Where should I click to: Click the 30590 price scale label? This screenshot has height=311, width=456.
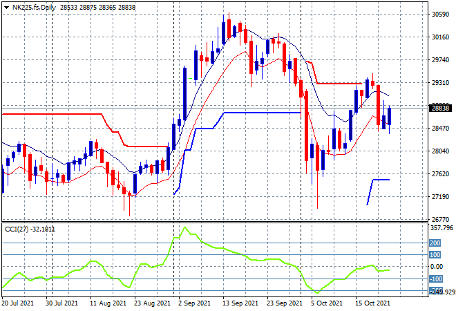[440, 15]
